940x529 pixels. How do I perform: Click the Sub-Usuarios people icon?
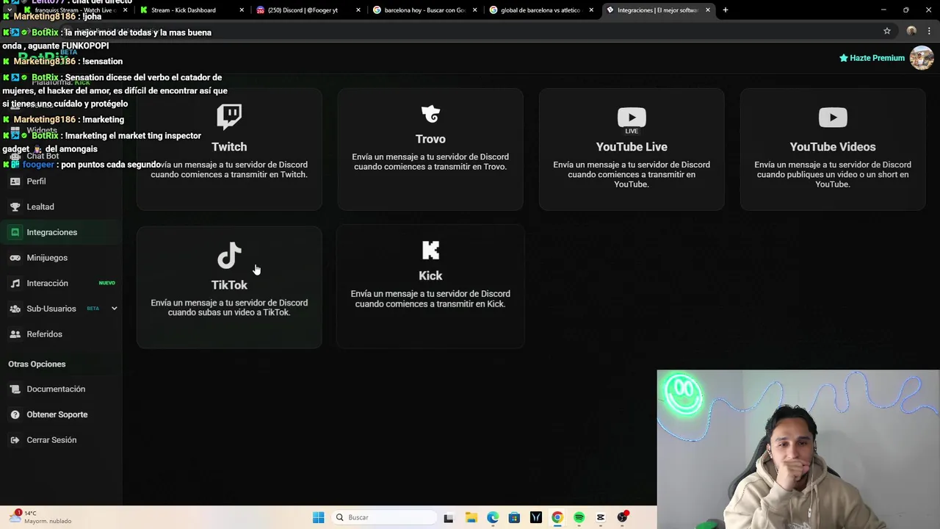[x=15, y=309]
